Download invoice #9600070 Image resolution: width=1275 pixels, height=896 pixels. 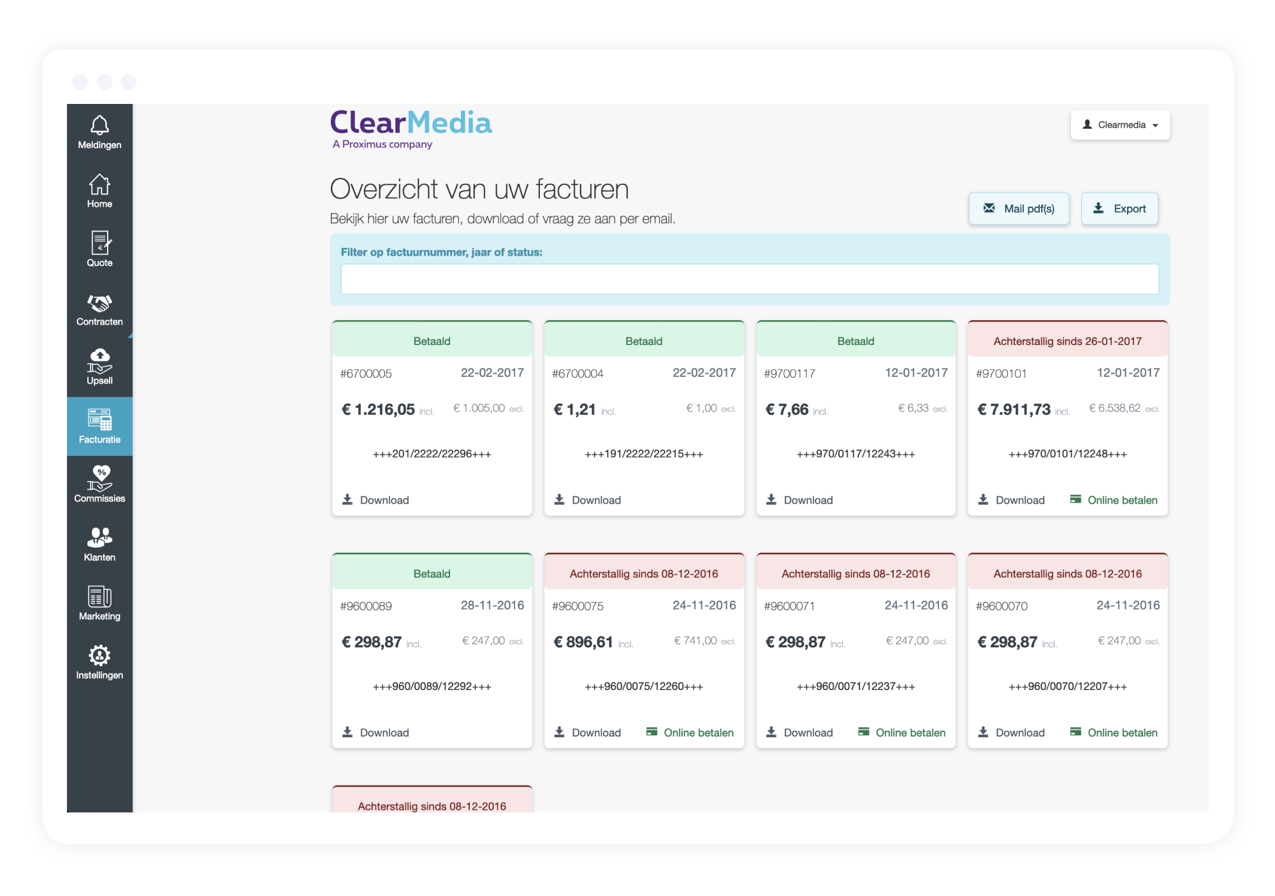click(1012, 733)
